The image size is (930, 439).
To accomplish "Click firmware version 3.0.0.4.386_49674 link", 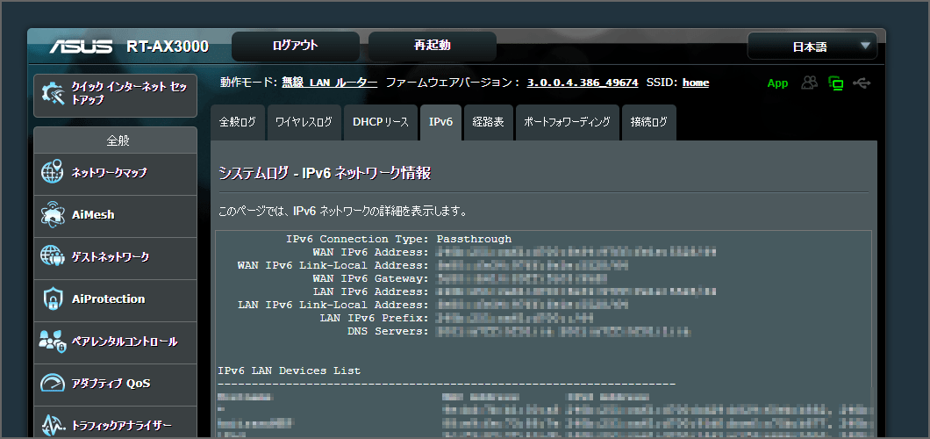I will click(x=583, y=83).
